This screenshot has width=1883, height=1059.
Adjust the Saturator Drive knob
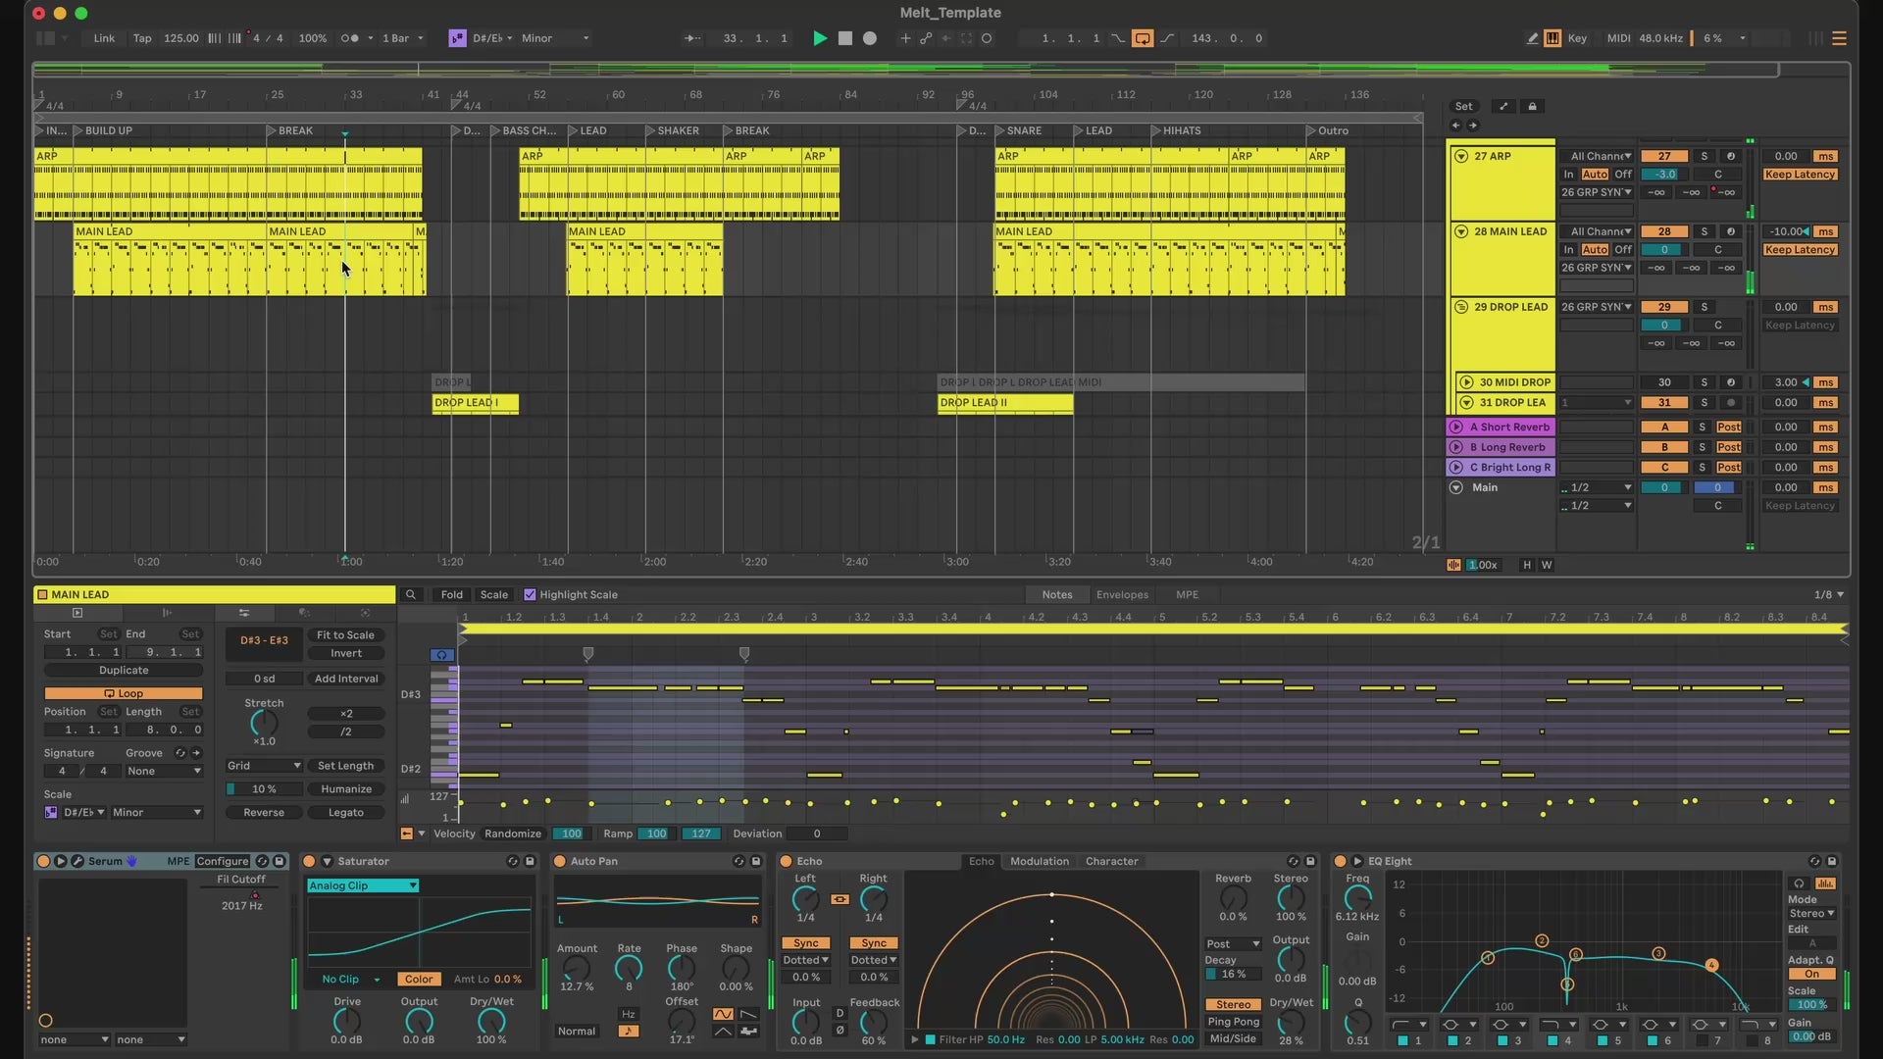[x=346, y=1022]
